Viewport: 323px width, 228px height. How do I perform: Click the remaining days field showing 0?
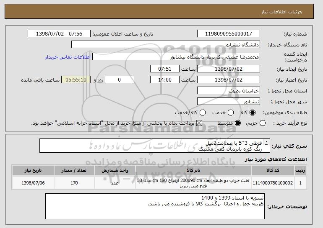(120, 80)
